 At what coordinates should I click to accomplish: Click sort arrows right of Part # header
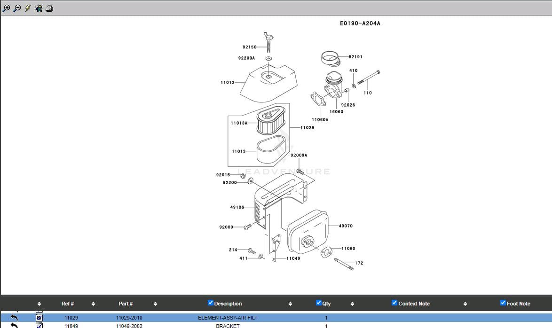(155, 304)
